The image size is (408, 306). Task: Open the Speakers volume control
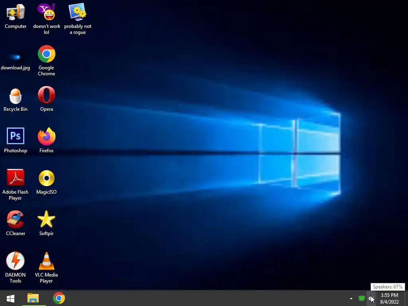click(371, 299)
